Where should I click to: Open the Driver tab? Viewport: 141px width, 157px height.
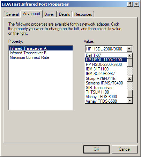pos(49,14)
